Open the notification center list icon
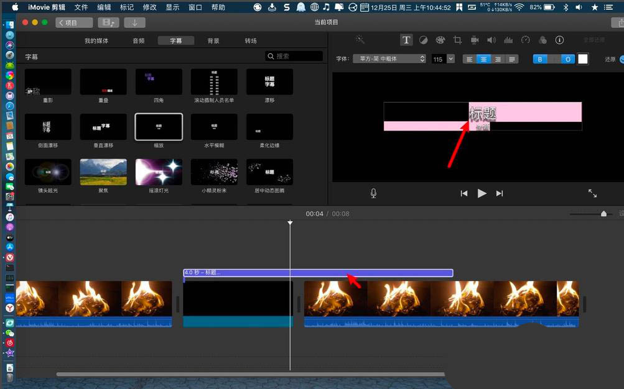This screenshot has width=624, height=389. [x=608, y=7]
